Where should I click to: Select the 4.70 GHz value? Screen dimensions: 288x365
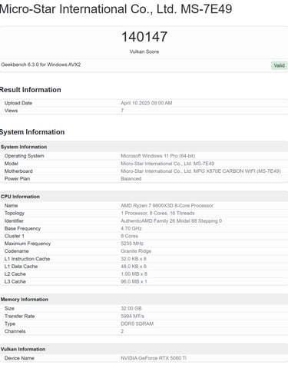pos(131,228)
